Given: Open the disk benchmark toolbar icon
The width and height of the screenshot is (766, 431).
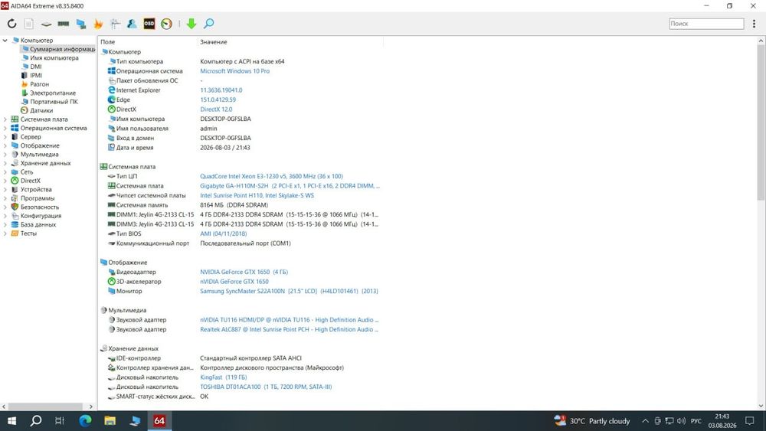Looking at the screenshot, I should (x=46, y=24).
